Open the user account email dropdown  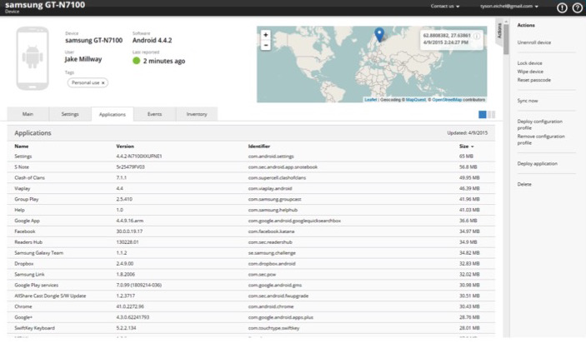click(509, 6)
